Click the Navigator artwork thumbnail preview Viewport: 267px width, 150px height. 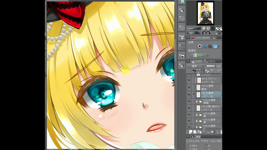[205, 13]
